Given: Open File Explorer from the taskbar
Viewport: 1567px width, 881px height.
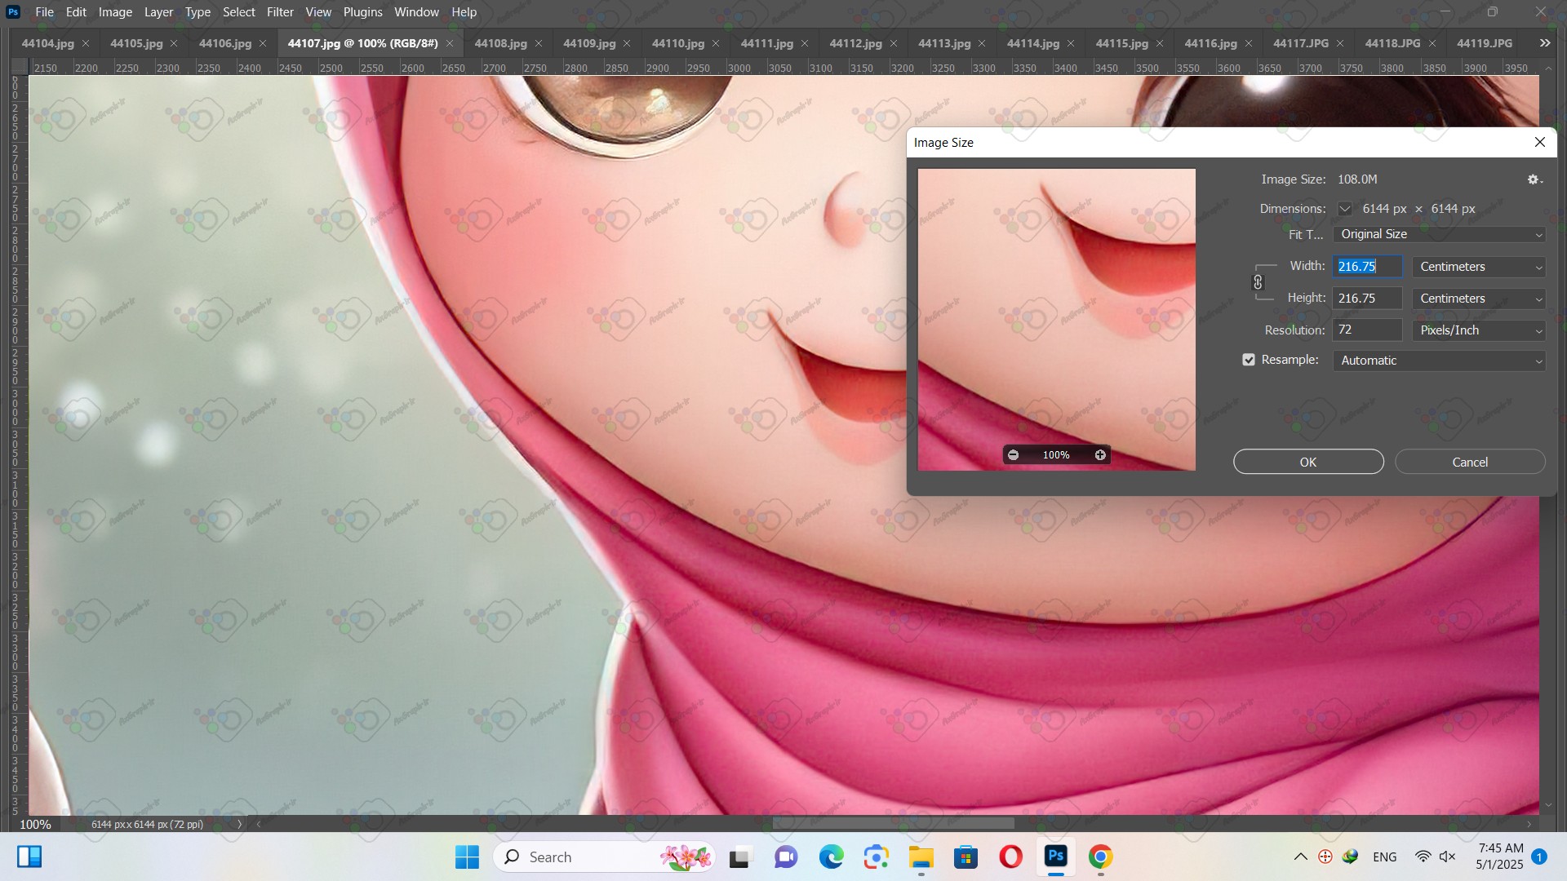Looking at the screenshot, I should [921, 857].
